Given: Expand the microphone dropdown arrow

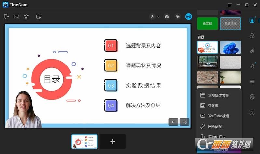Looking at the screenshot, I should point(158,17).
